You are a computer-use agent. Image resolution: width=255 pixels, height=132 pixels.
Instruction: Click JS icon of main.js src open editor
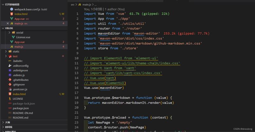click(x=11, y=24)
